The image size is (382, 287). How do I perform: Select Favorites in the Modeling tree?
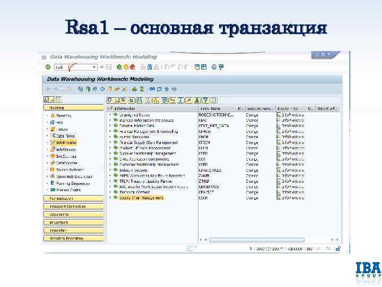point(64,116)
